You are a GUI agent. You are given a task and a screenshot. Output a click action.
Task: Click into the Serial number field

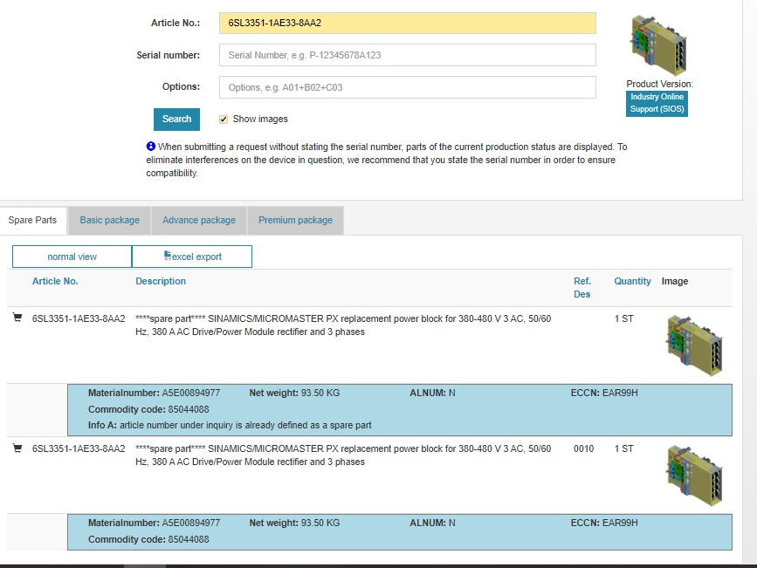point(408,55)
